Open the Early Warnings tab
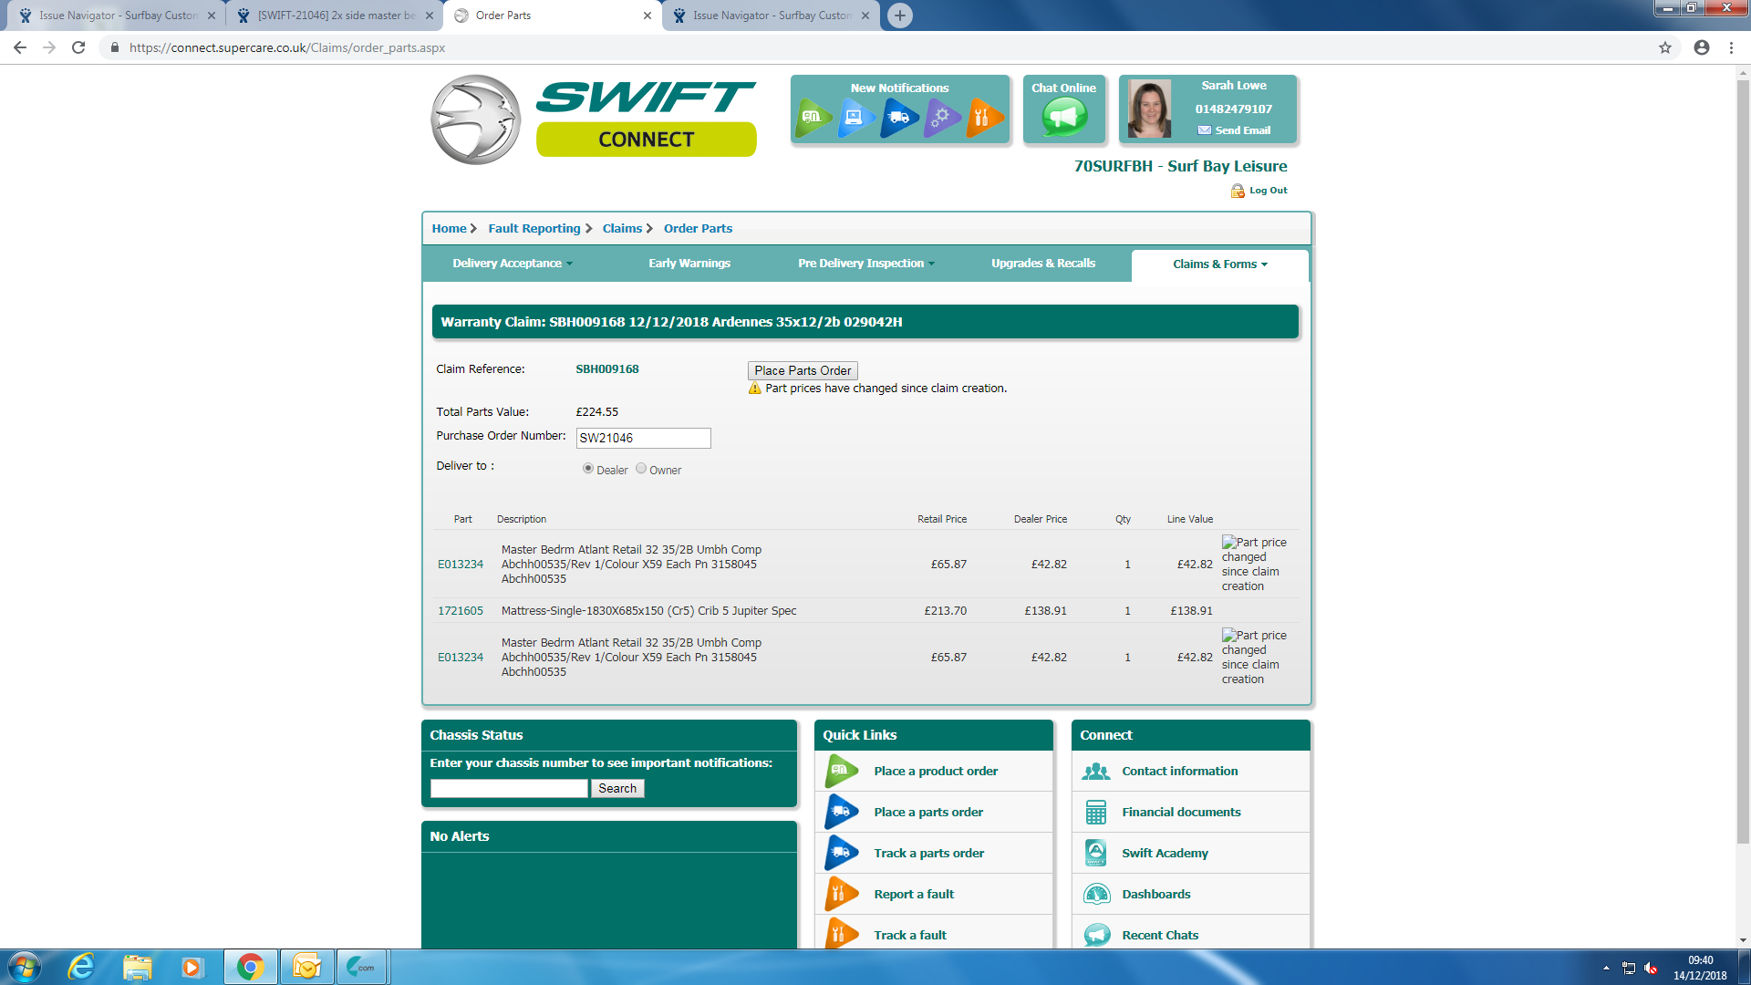The width and height of the screenshot is (1751, 985). point(689,264)
